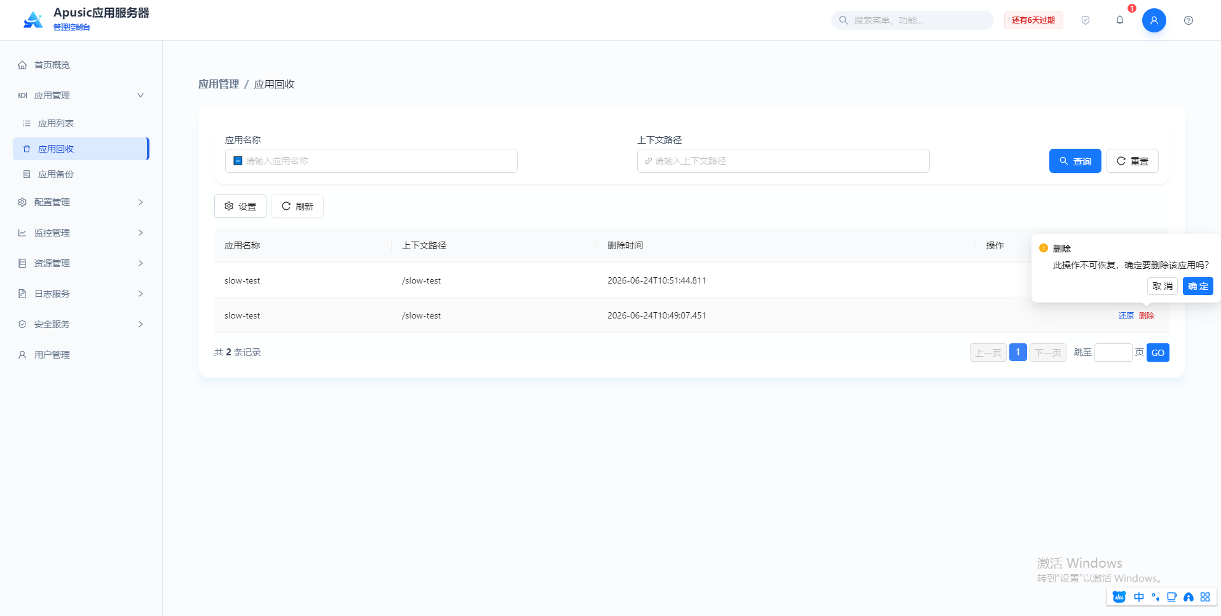Focus the 应用名称 input field
This screenshot has height=616, width=1221.
tap(371, 161)
